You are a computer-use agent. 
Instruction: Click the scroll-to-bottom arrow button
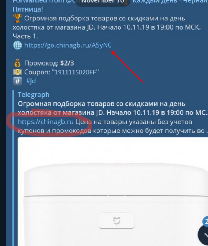[x=204, y=235]
